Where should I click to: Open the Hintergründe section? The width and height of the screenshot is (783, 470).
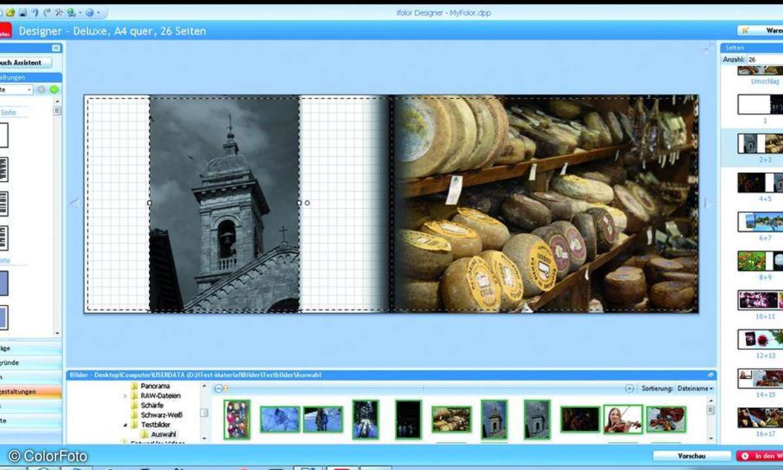point(31,362)
